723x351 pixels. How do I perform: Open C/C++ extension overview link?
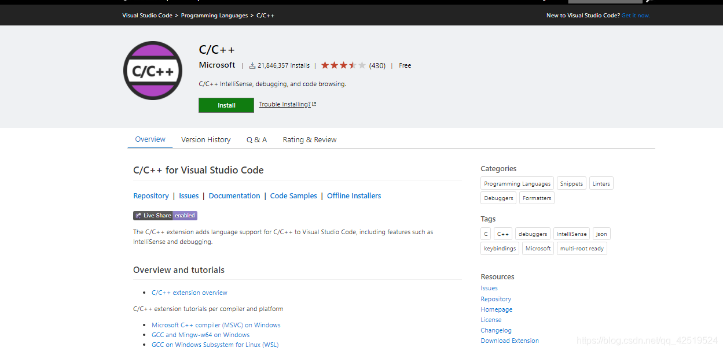pos(189,293)
